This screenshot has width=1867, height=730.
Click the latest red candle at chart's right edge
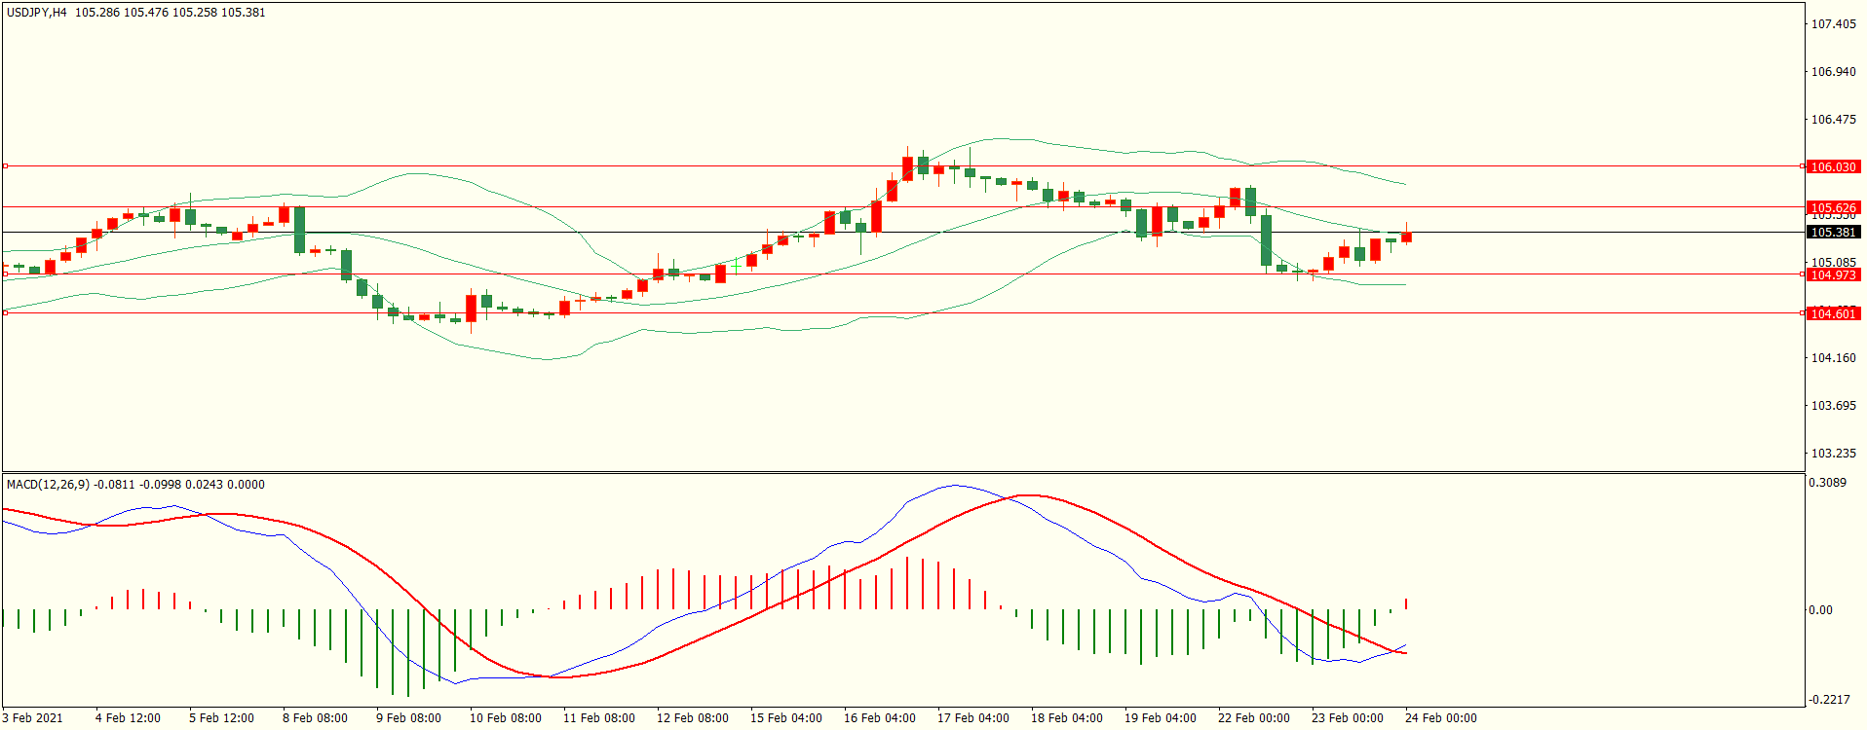[1406, 237]
